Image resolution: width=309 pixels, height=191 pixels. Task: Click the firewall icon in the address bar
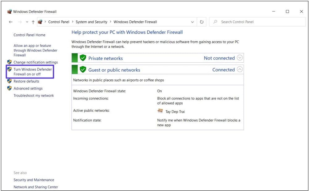[40, 22]
